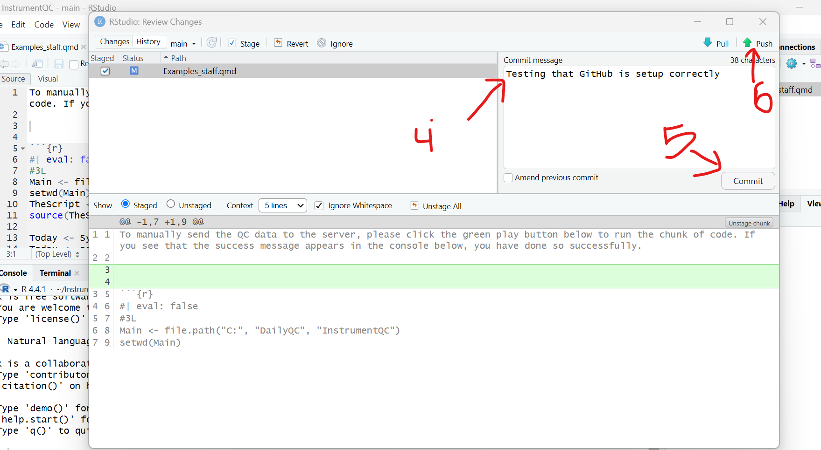This screenshot has height=450, width=821.
Task: Switch to the History tab
Action: click(148, 41)
